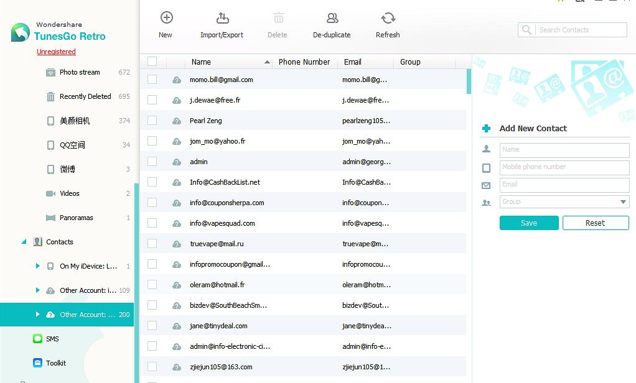This screenshot has width=636, height=383.
Task: Refresh the contacts list
Action: point(388,19)
